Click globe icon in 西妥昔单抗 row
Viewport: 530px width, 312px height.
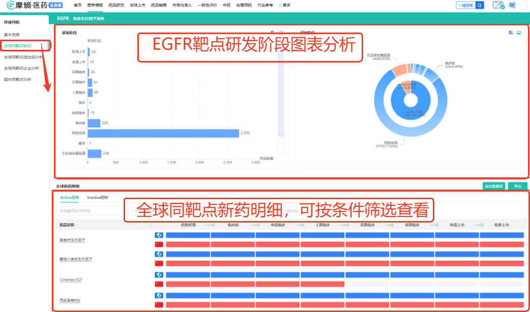159,295
